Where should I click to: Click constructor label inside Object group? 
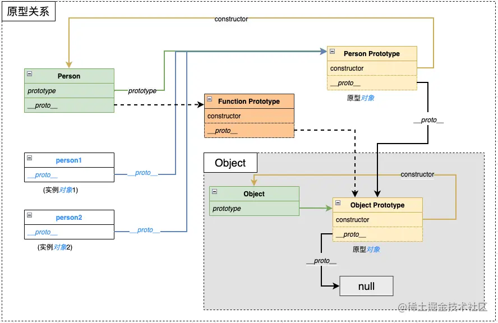417,174
